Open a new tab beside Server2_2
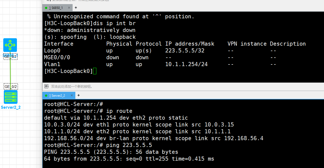The image size is (324, 168). point(79,95)
